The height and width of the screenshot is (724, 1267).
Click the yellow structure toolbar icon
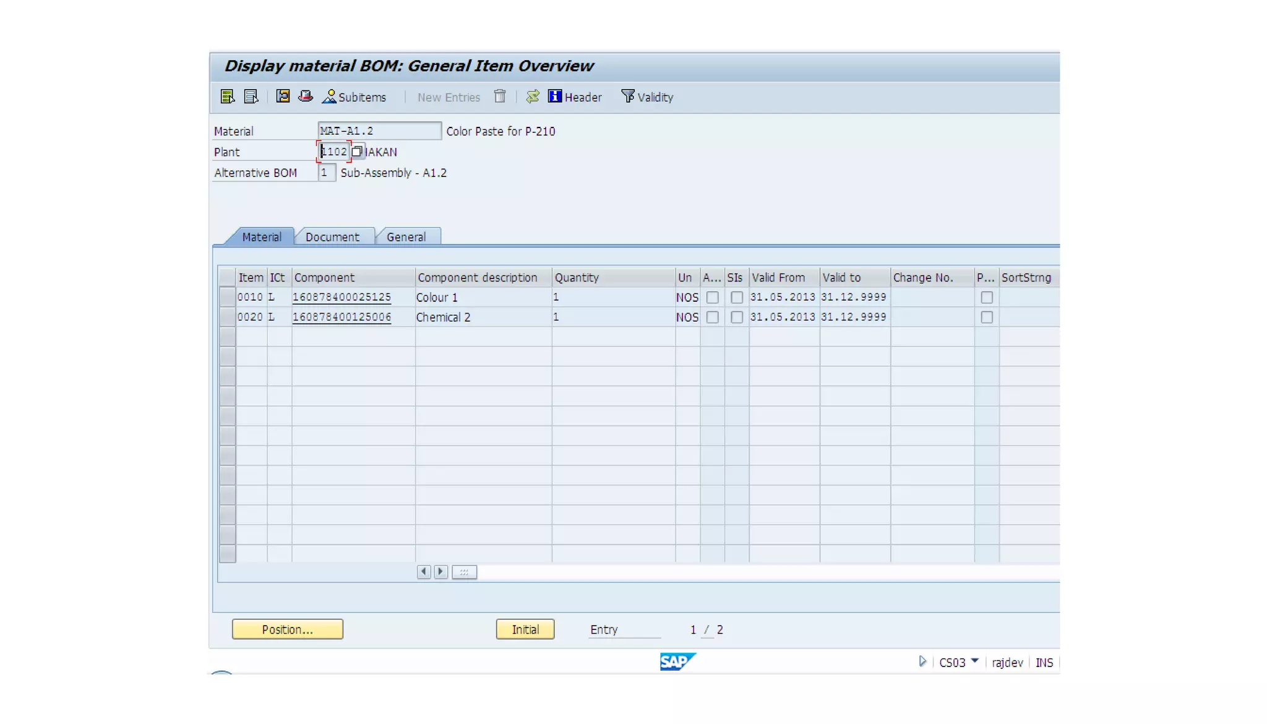point(283,96)
